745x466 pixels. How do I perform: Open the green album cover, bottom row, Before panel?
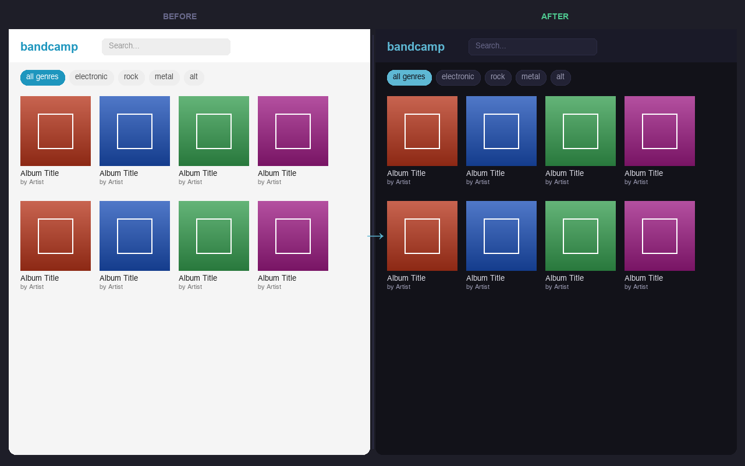coord(214,236)
